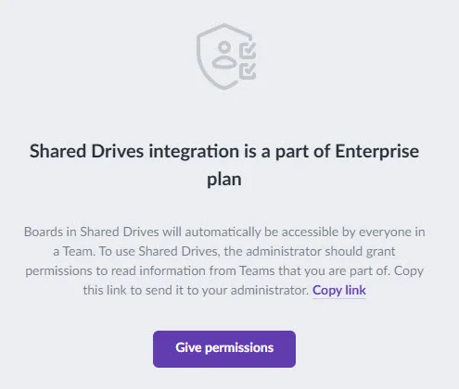Click the text this link to send it
This screenshot has height=389, width=459.
tap(134, 290)
